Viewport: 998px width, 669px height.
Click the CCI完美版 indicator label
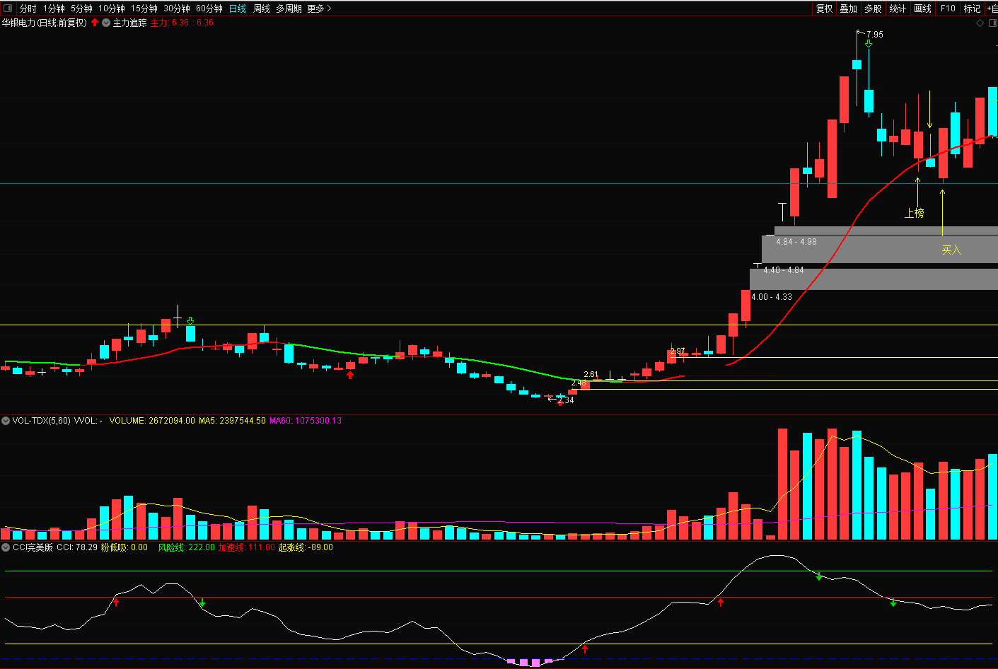(33, 547)
